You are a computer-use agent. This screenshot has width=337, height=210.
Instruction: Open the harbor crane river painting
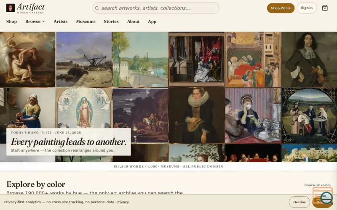(84, 59)
